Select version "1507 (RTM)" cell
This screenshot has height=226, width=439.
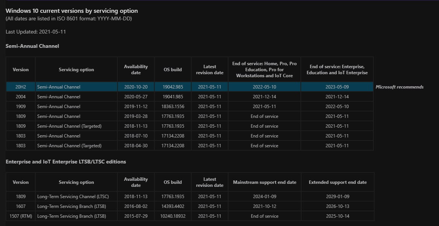click(21, 216)
